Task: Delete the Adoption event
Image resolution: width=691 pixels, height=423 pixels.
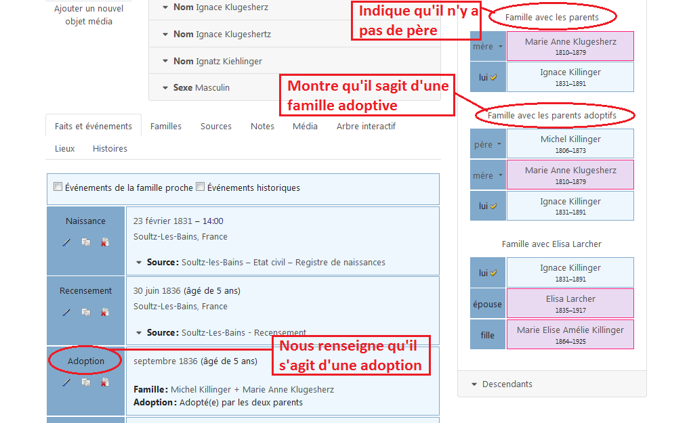Action: coord(104,382)
